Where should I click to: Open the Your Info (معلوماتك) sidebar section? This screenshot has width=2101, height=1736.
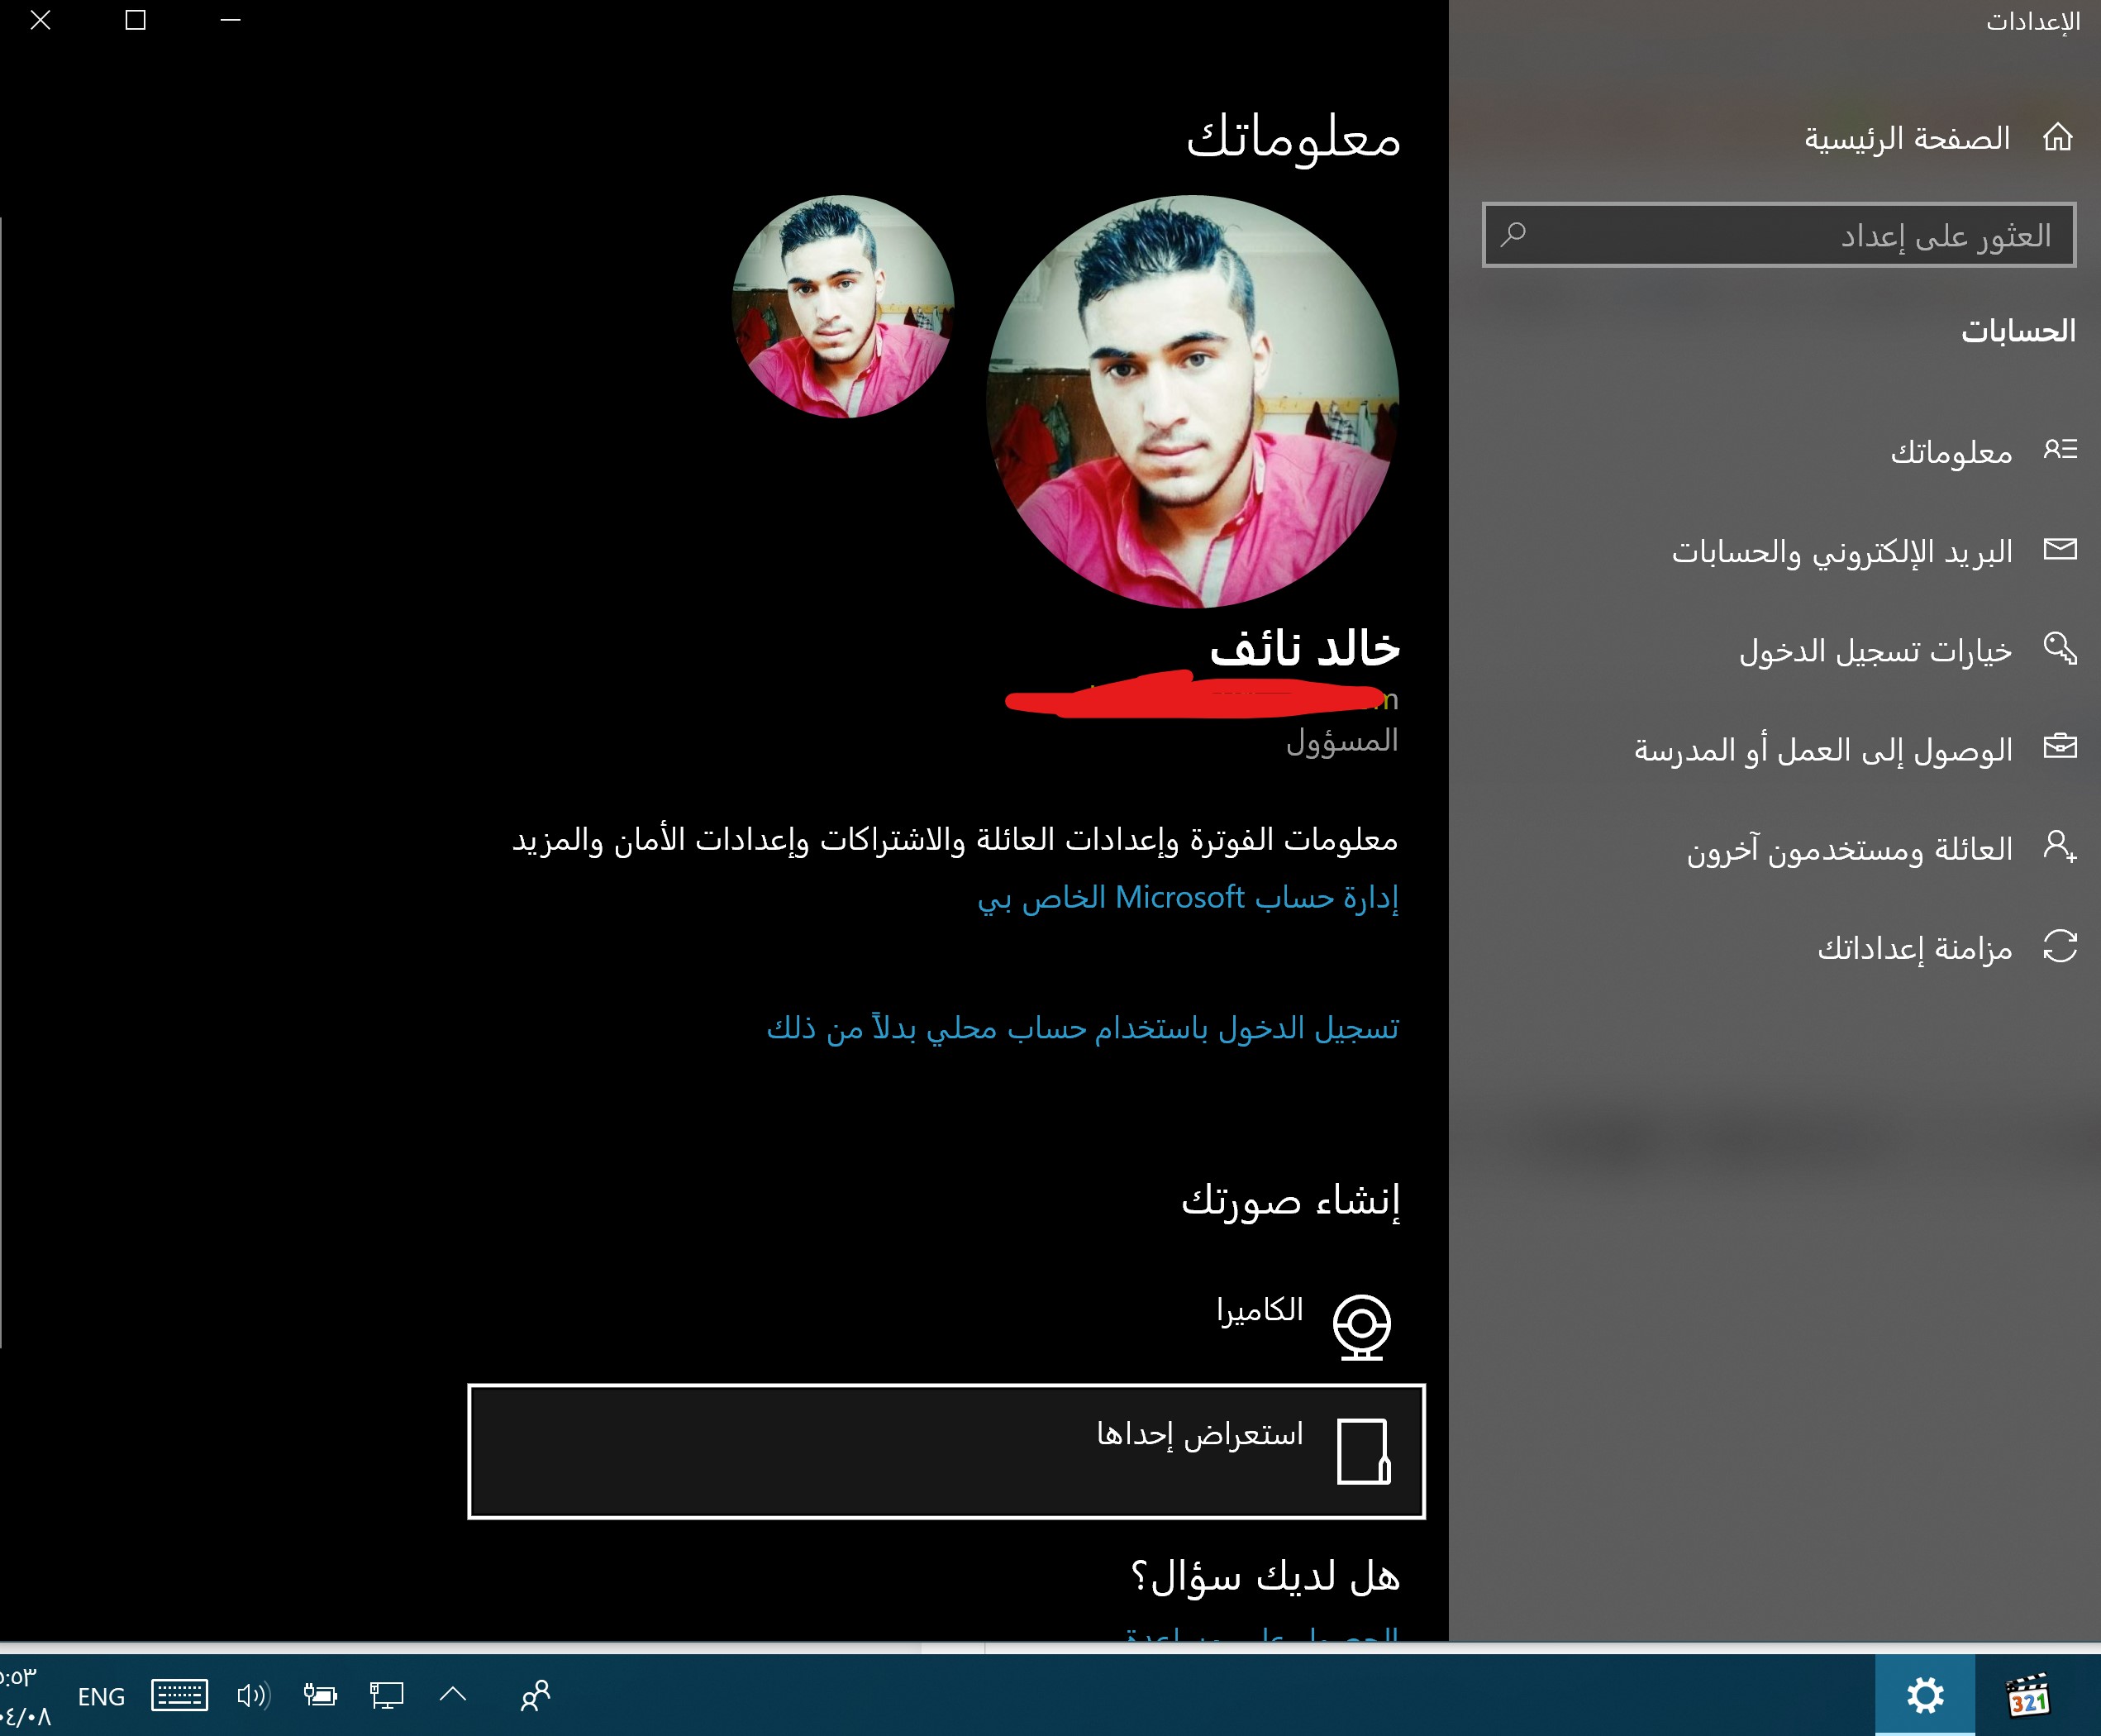pyautogui.click(x=1950, y=452)
